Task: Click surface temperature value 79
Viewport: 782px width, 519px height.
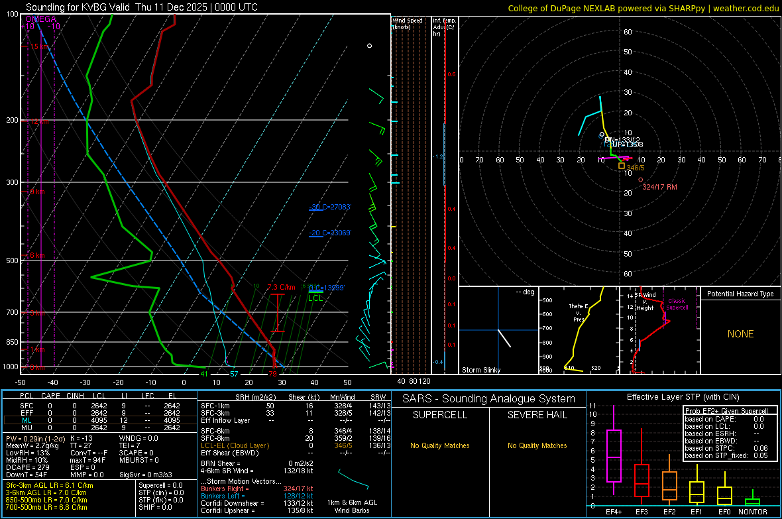Action: [272, 374]
